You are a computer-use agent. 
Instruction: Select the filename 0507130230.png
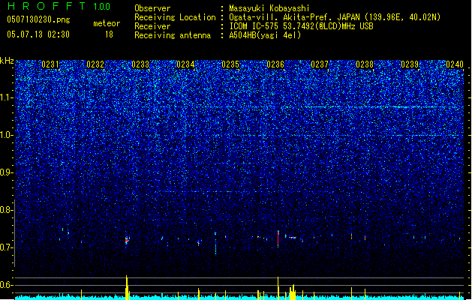coord(38,19)
